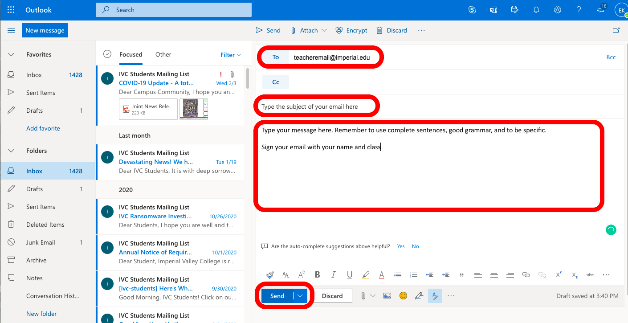Show What's New megaphone with 18 badge
Screen dimensions: 628x323
[601, 9]
